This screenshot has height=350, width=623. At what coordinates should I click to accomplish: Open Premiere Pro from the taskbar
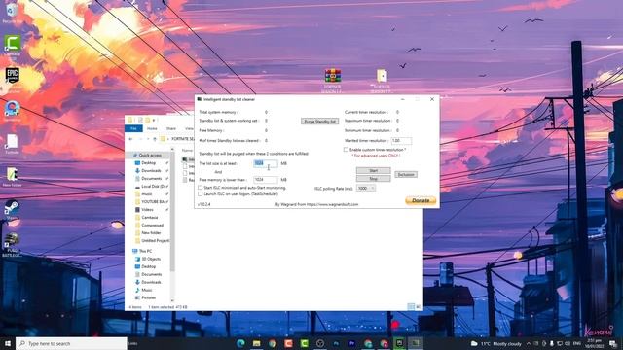coord(352,343)
